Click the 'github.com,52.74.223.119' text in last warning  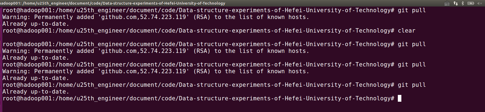143,71
